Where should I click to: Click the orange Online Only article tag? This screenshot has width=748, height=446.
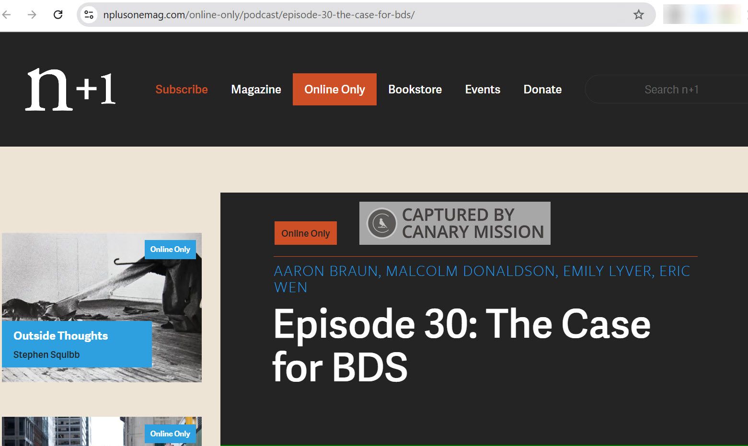pyautogui.click(x=305, y=233)
